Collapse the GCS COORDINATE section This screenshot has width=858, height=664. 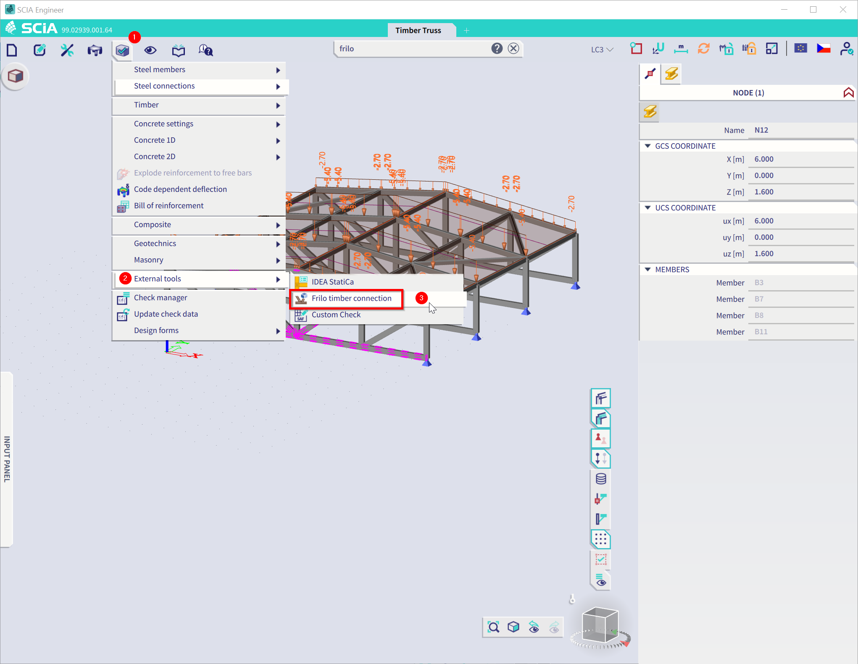(648, 146)
